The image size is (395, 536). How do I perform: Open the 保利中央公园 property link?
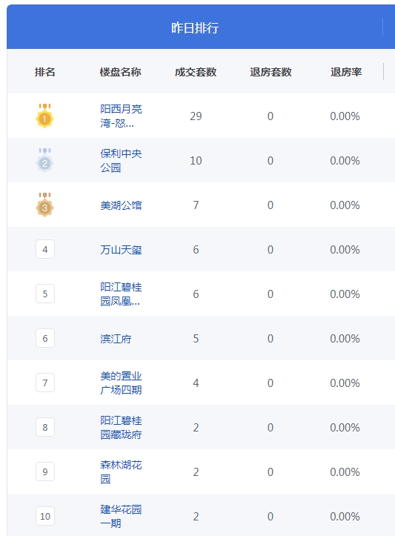point(121,160)
